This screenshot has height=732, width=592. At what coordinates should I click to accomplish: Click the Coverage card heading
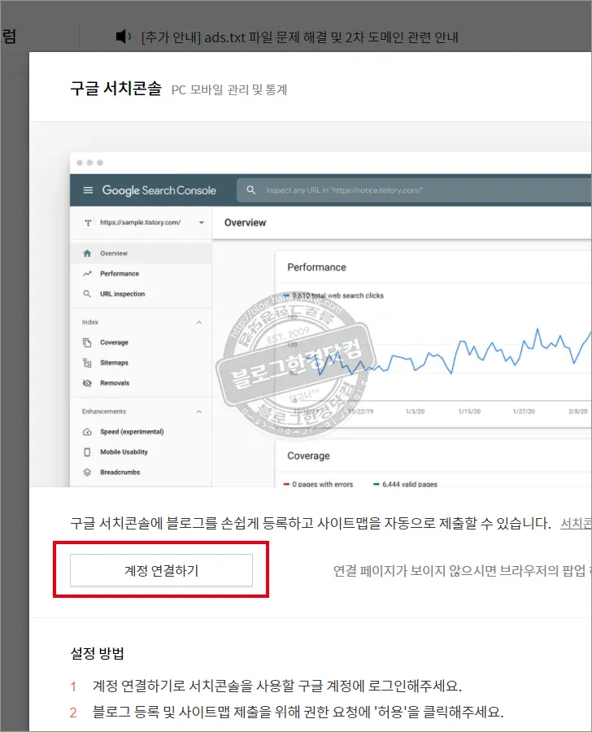coord(308,455)
